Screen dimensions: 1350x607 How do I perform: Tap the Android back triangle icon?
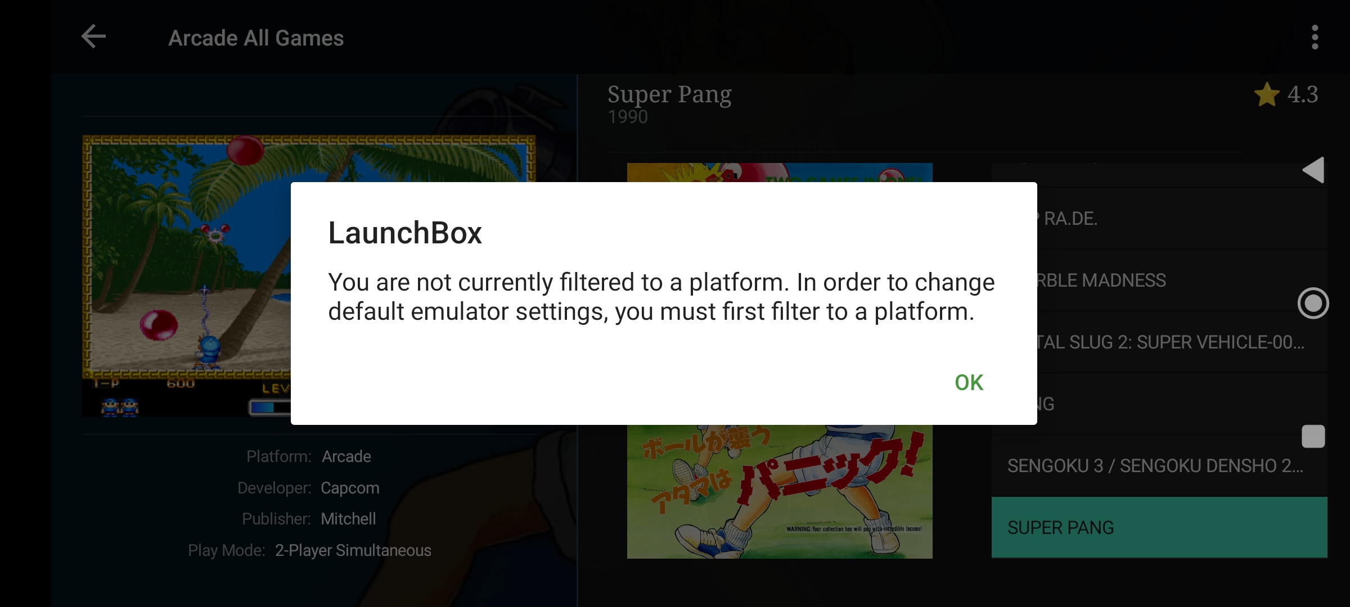pos(1313,170)
